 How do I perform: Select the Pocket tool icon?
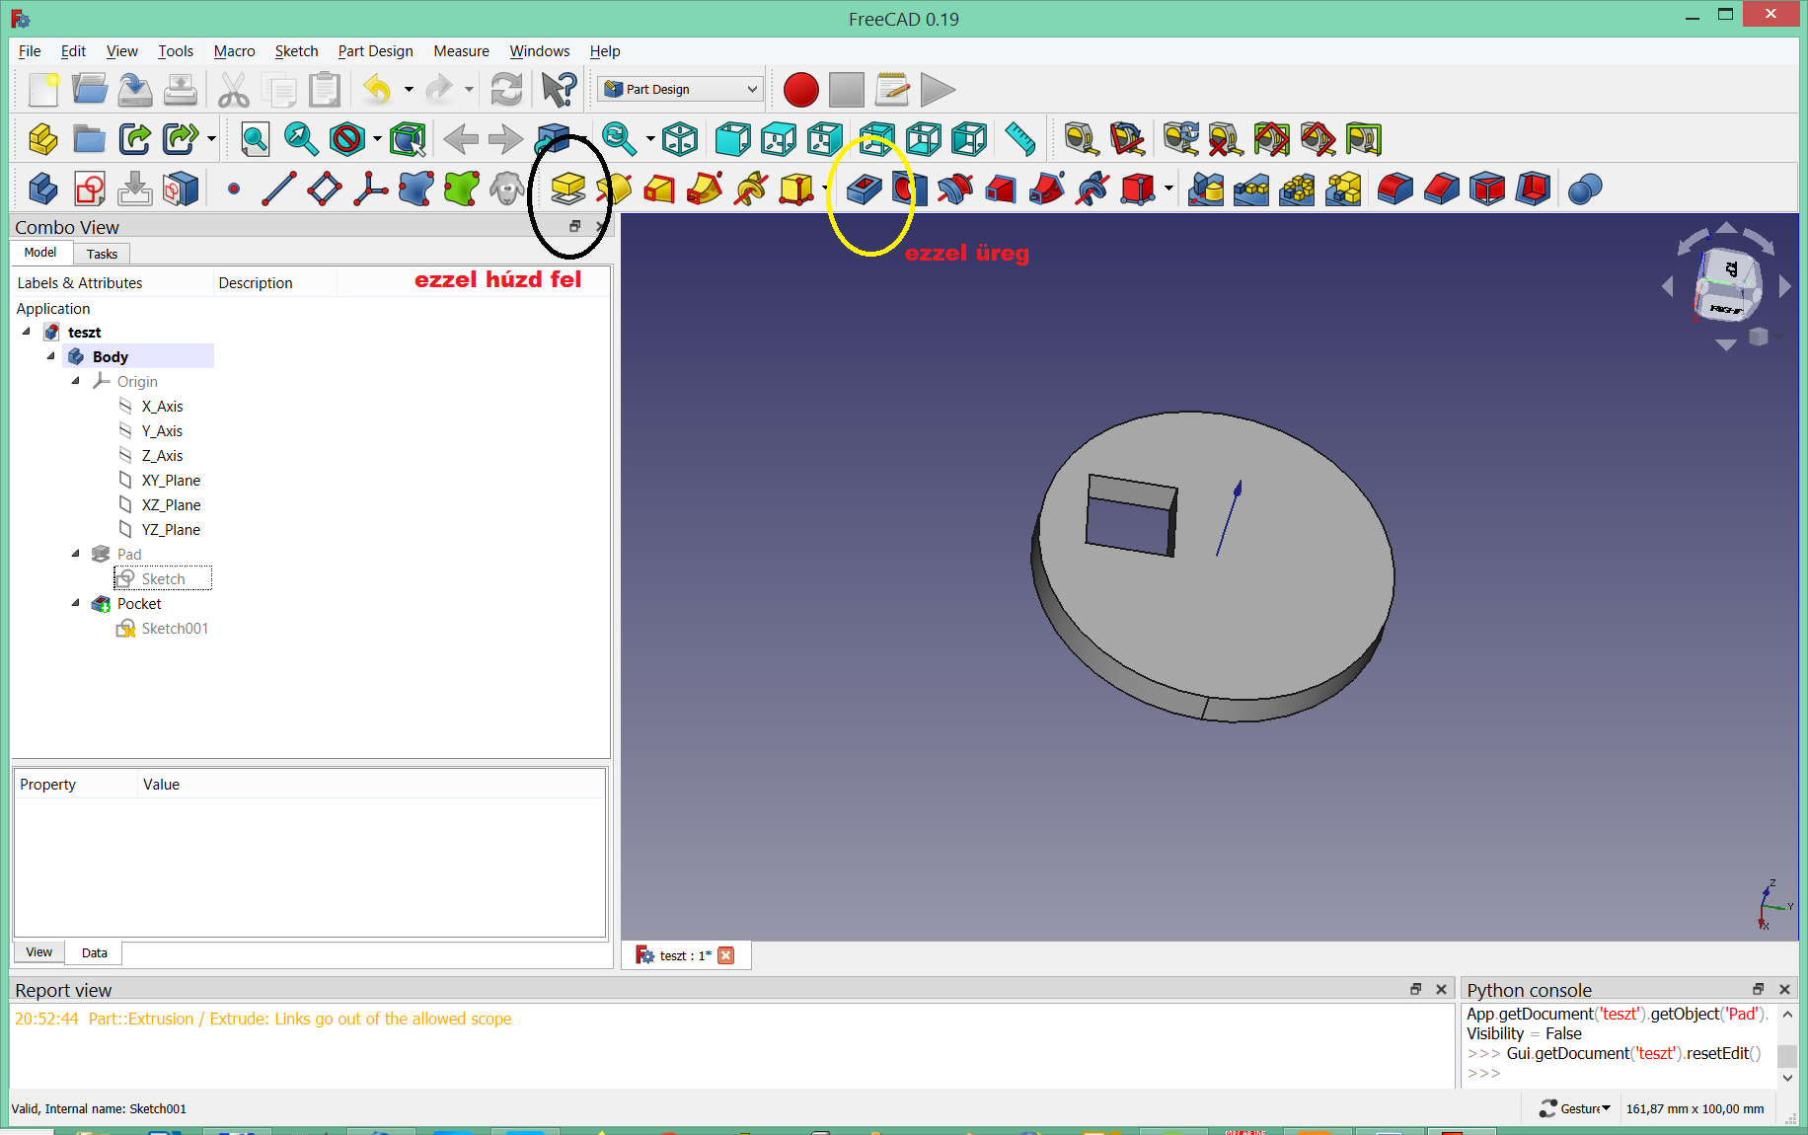[x=864, y=189]
